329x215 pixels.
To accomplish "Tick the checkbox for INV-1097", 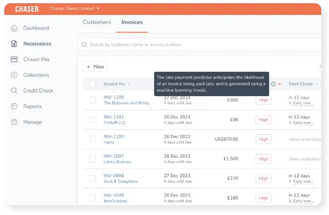I will tap(93, 158).
